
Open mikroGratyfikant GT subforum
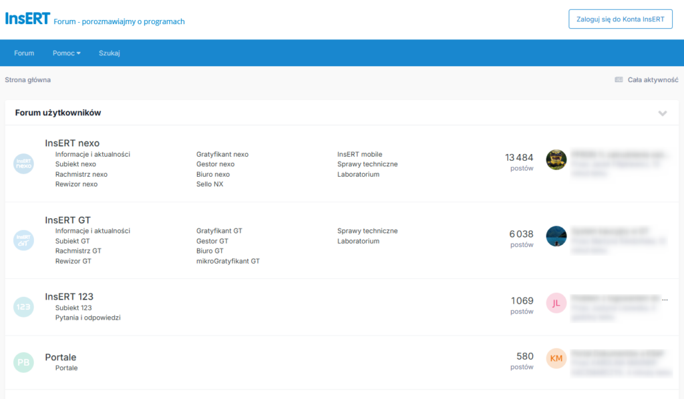(228, 262)
